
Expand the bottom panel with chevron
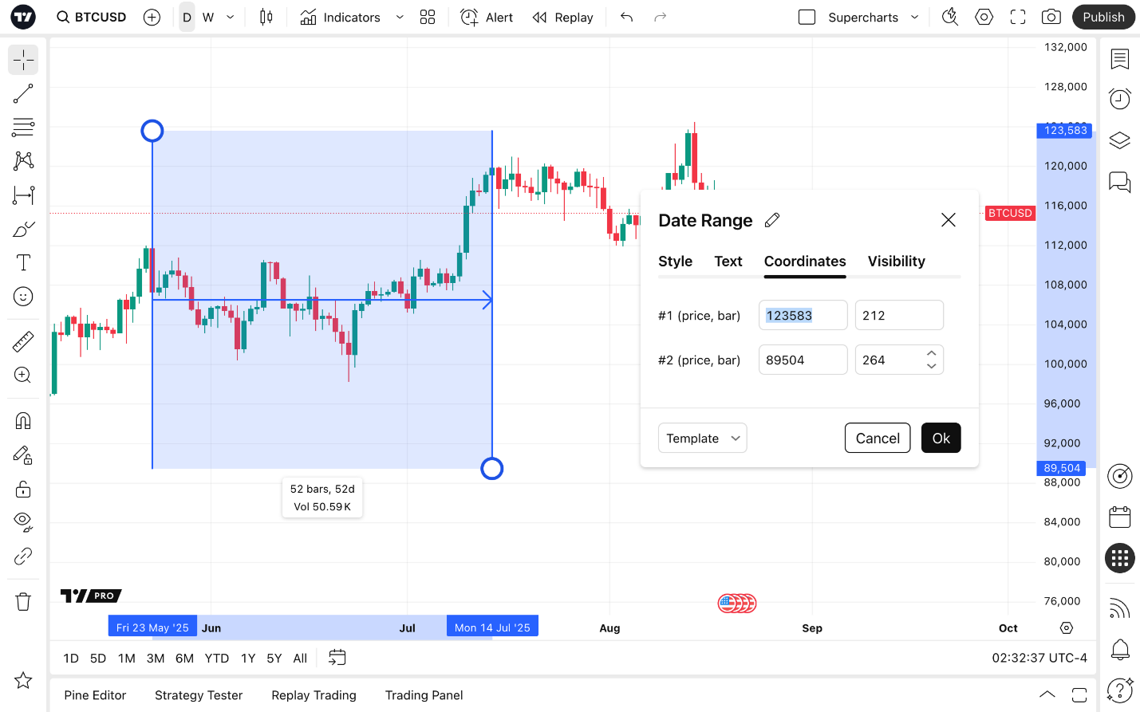(x=1047, y=694)
